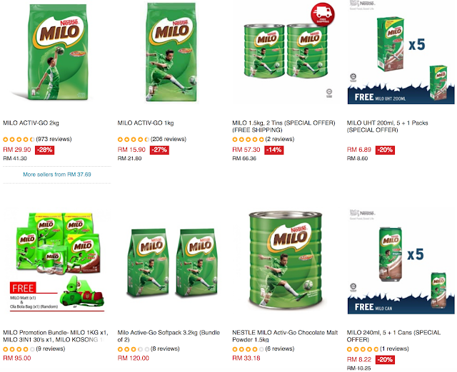View the 206 reviews star rating

tap(134, 139)
